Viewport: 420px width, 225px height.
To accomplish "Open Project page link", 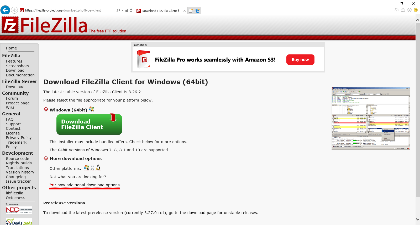I will tap(18, 103).
